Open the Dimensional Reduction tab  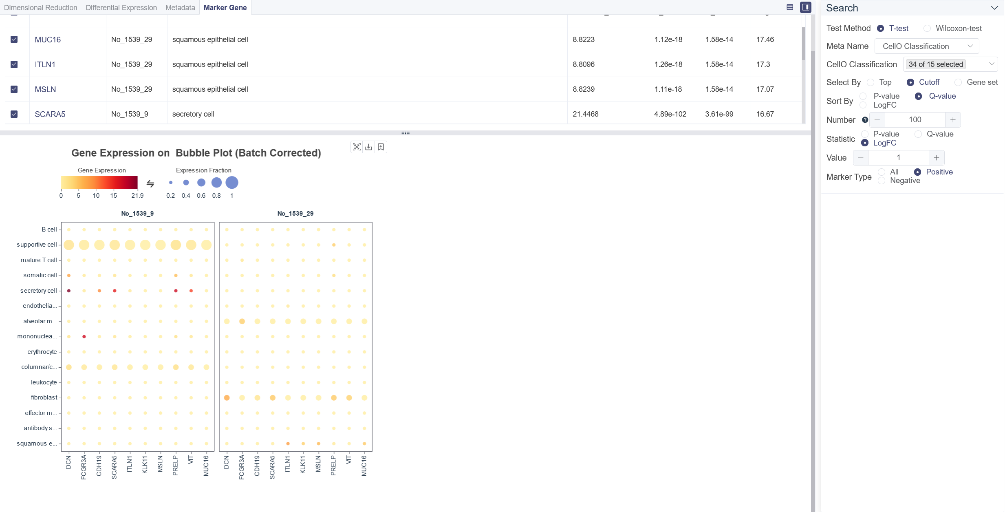41,8
